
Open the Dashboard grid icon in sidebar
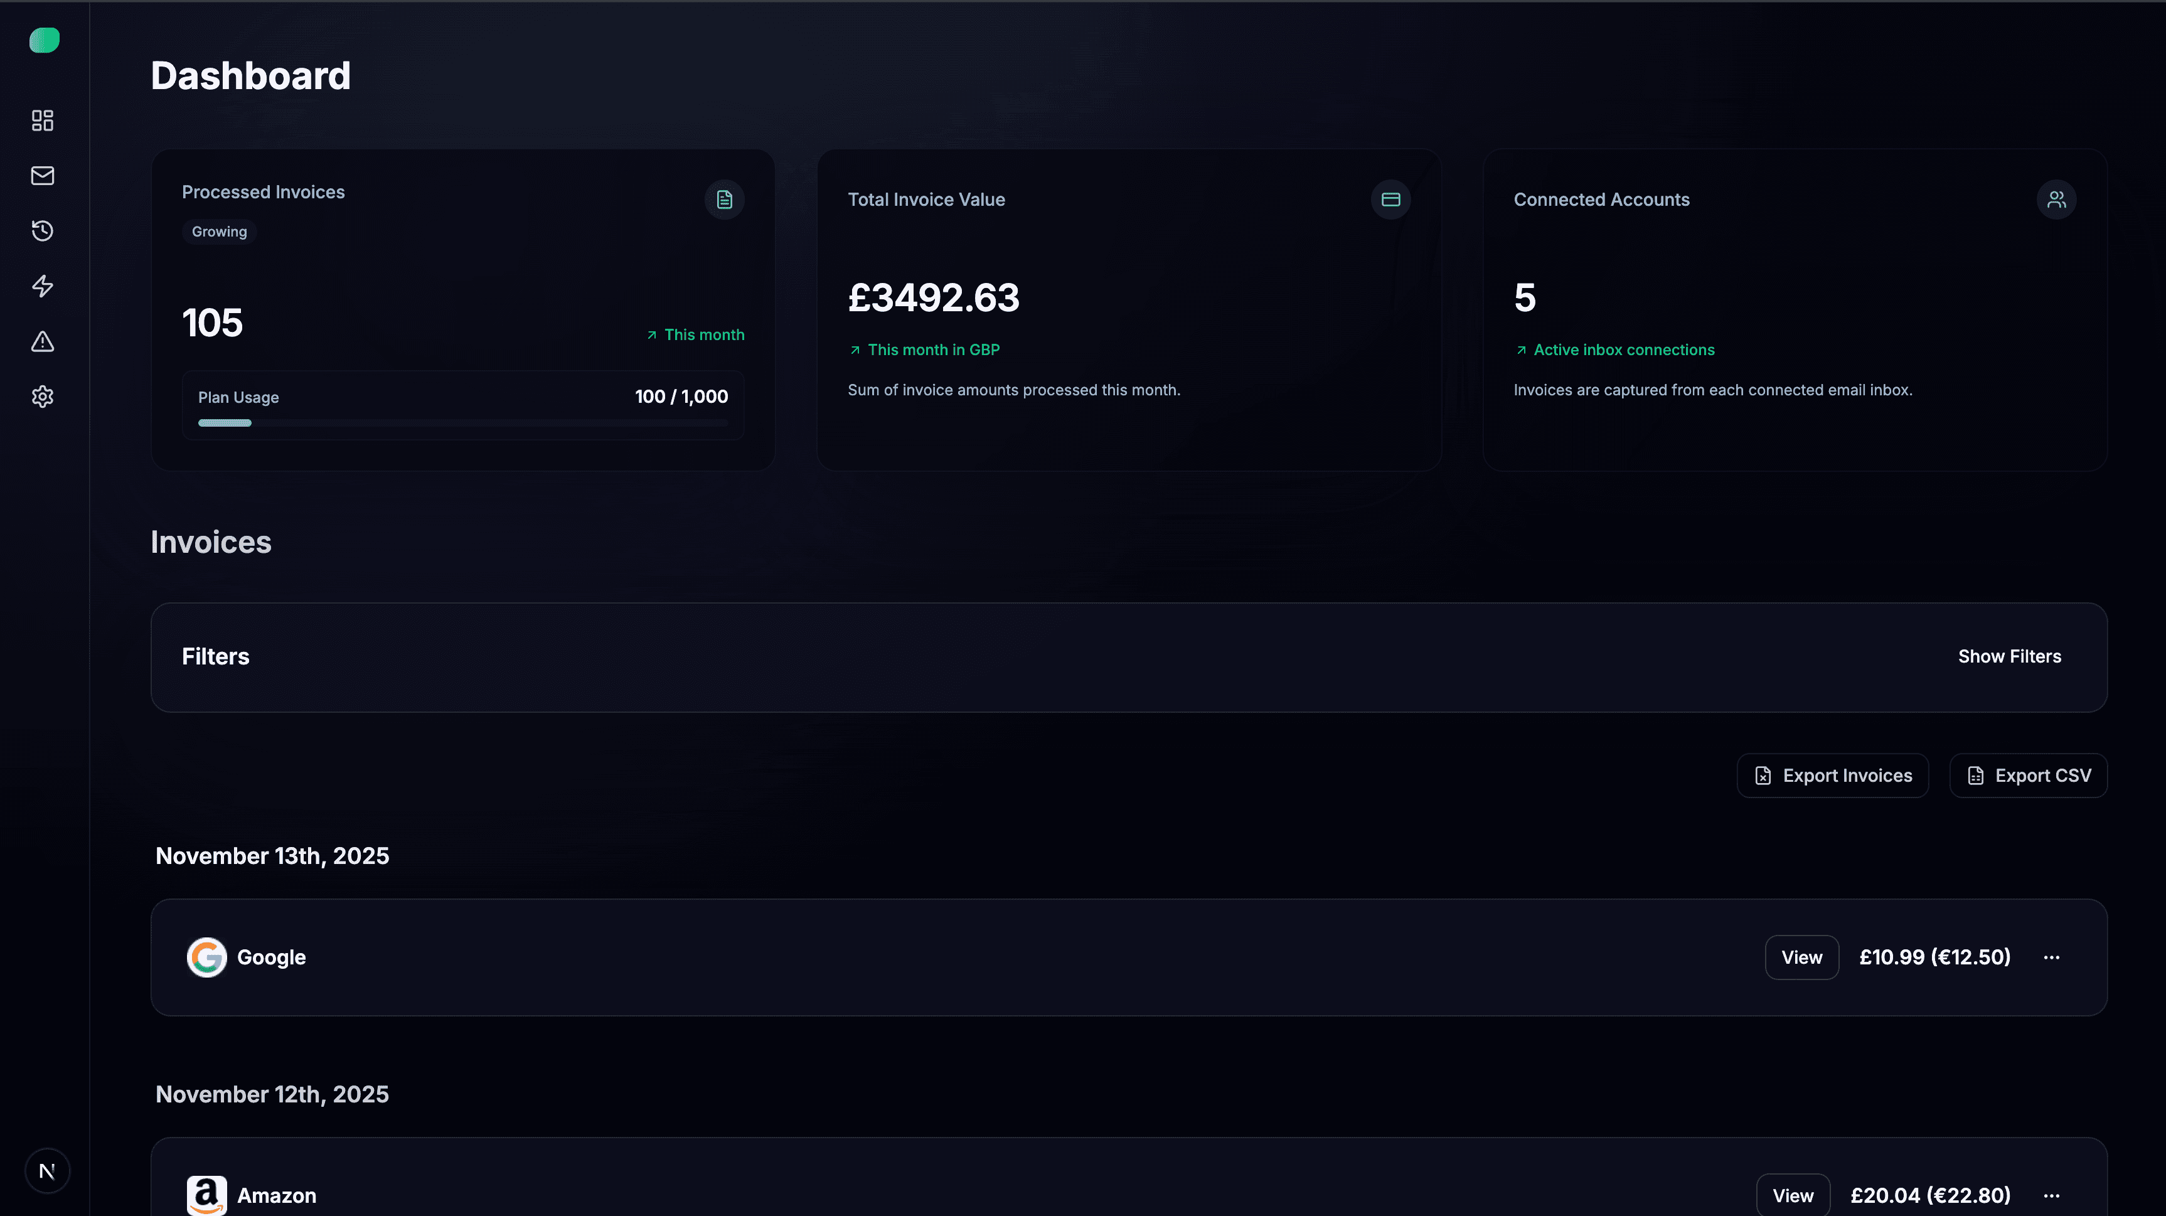coord(42,120)
